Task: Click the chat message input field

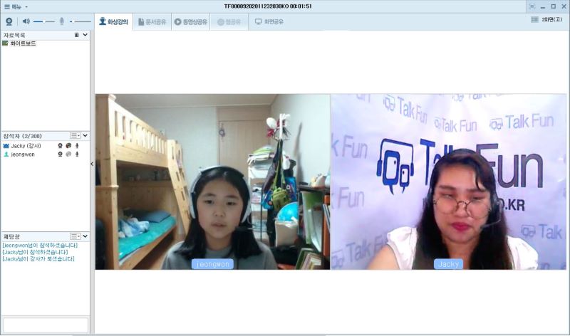Action: (45, 325)
